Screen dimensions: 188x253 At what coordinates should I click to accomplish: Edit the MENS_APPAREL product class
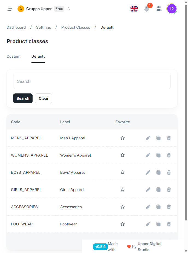pyautogui.click(x=148, y=138)
